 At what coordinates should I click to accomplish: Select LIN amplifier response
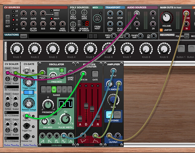point(109,115)
